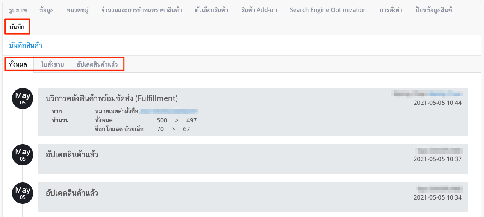Click timestamp 2021-05-05 10:34
Screen dimensions: 484x217
coord(437,197)
